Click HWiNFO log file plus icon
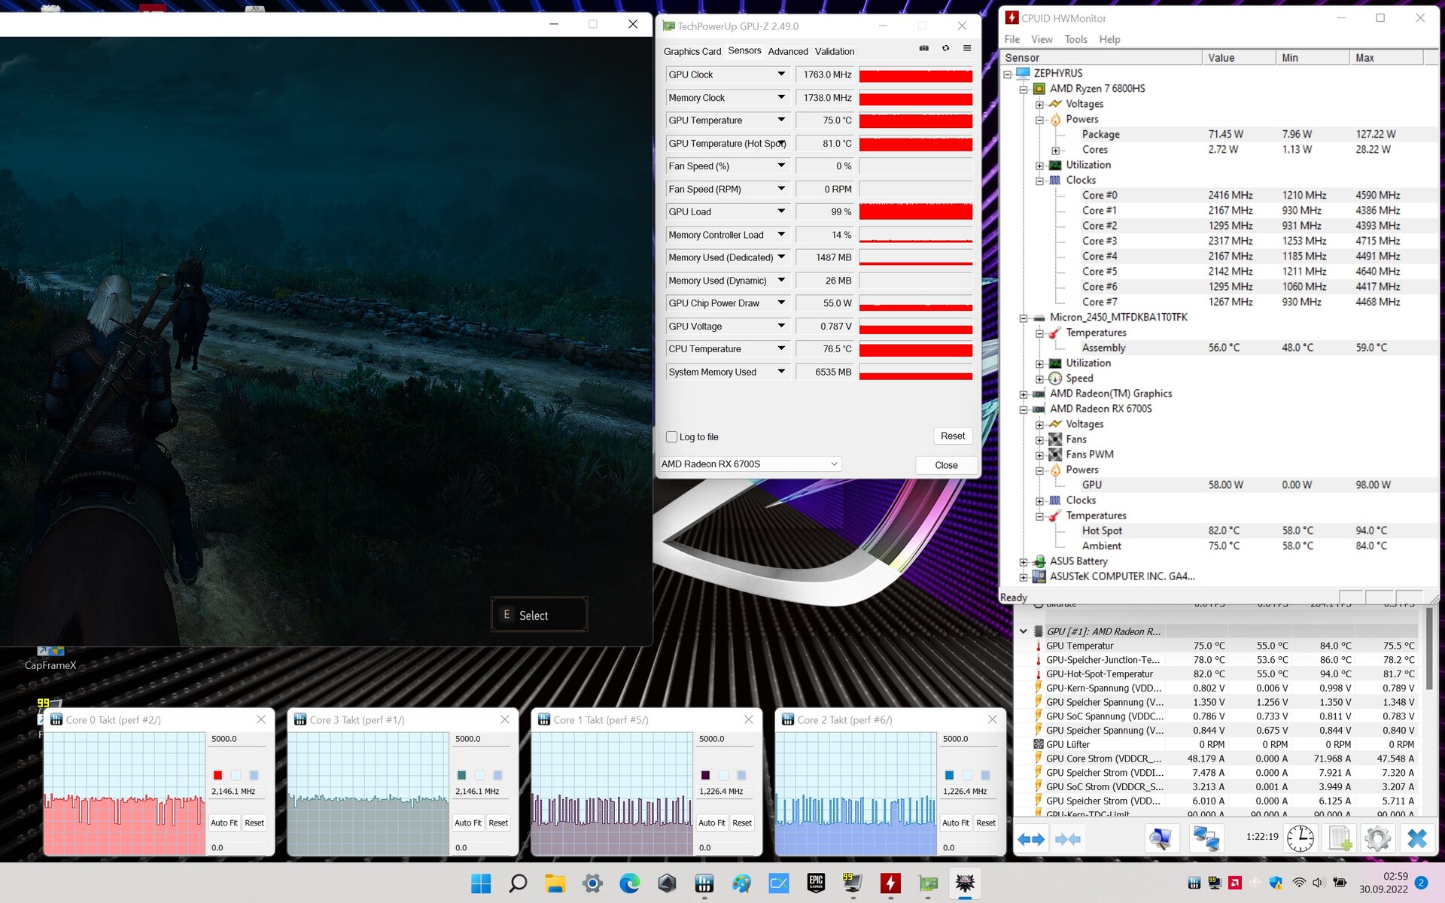This screenshot has height=903, width=1445. 1340,838
